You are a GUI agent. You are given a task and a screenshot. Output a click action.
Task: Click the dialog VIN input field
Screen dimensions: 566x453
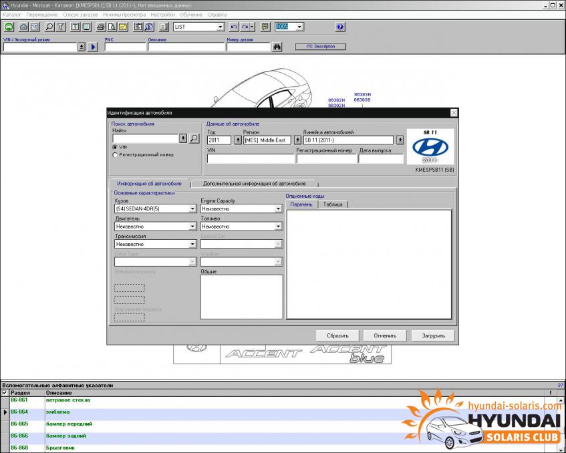251,159
